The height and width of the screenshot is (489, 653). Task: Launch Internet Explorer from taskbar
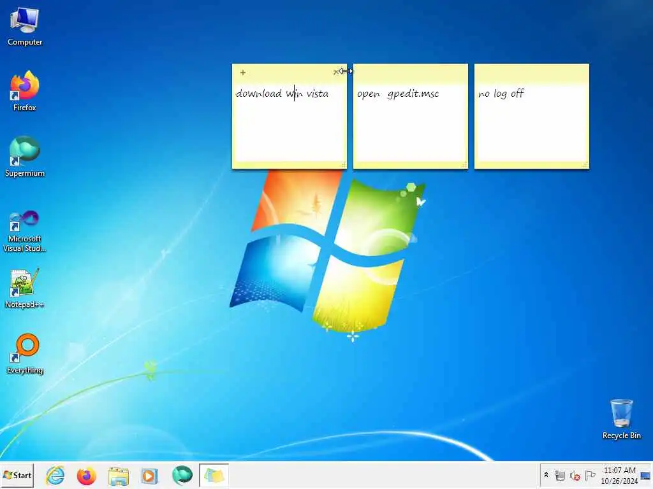[x=55, y=476]
